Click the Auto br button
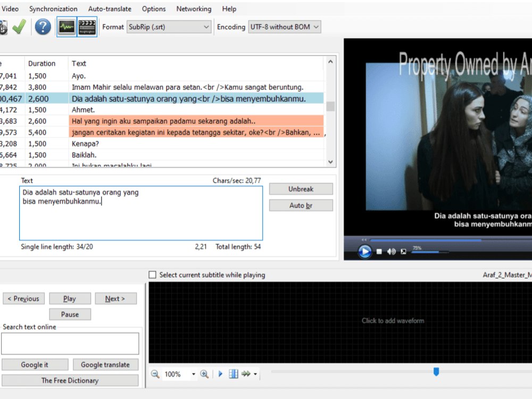 click(x=301, y=205)
